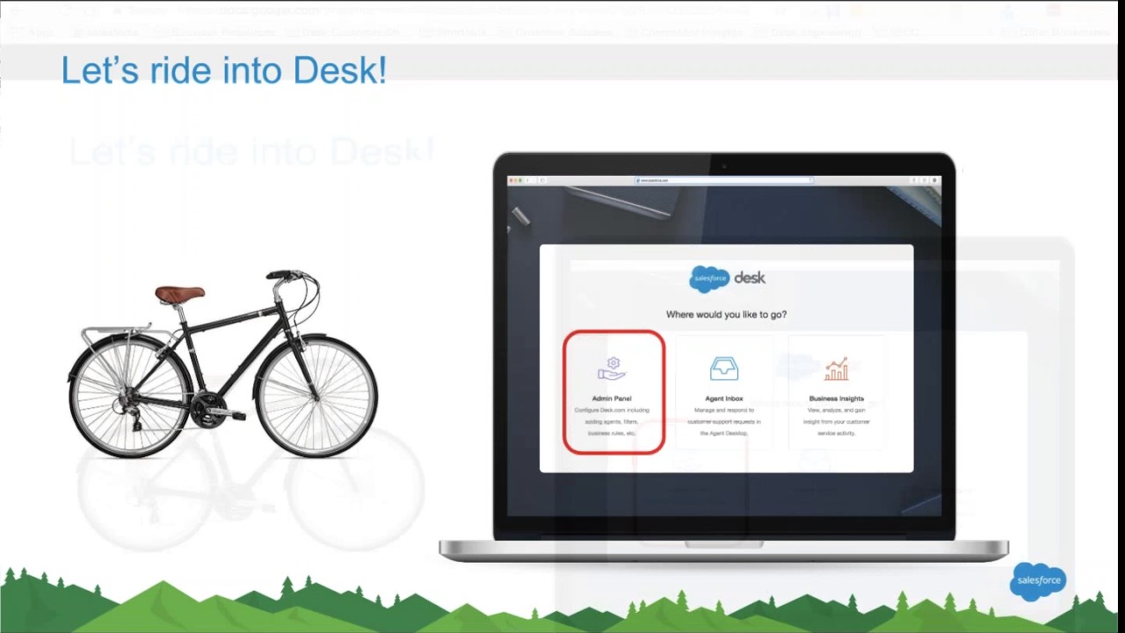Open the Admin Panel label
The image size is (1125, 633).
(x=612, y=399)
